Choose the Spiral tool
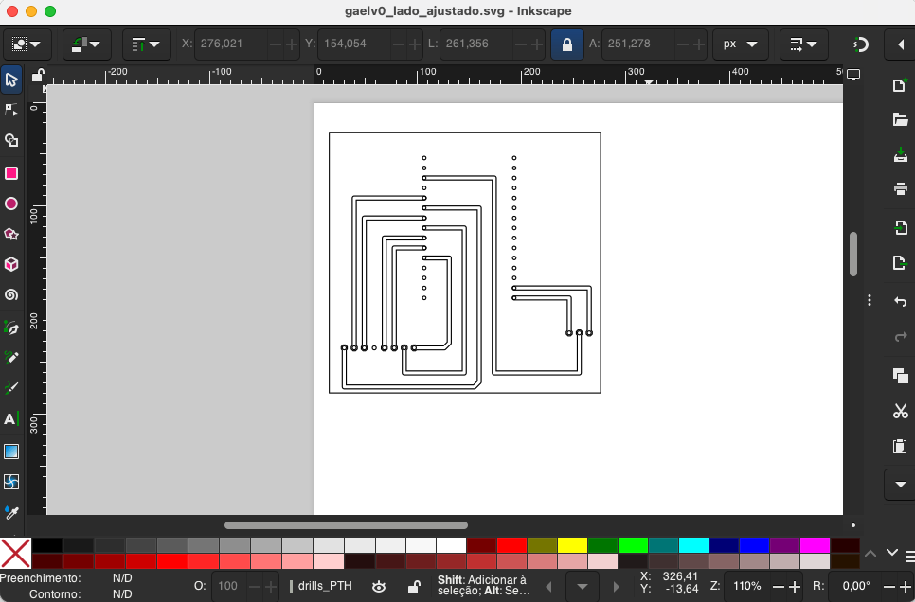Image resolution: width=915 pixels, height=602 pixels. [x=11, y=294]
